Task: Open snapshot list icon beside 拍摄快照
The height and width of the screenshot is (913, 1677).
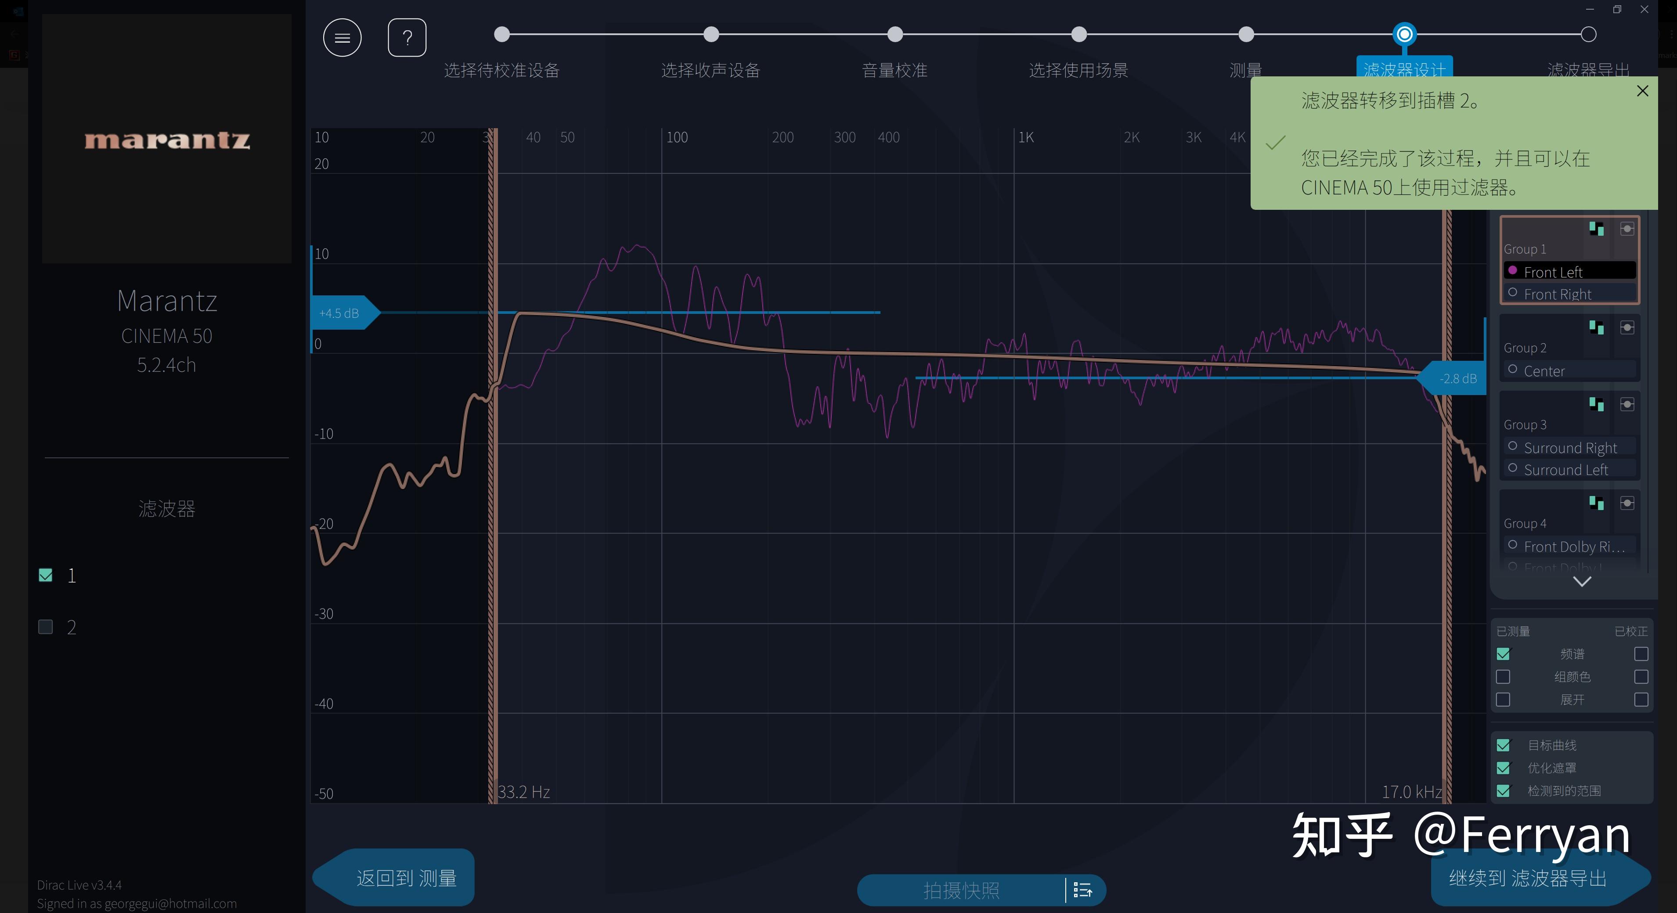Action: 1082,890
